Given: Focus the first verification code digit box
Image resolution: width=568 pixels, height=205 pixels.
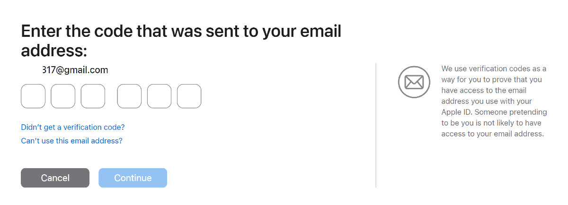Looking at the screenshot, I should tap(33, 96).
